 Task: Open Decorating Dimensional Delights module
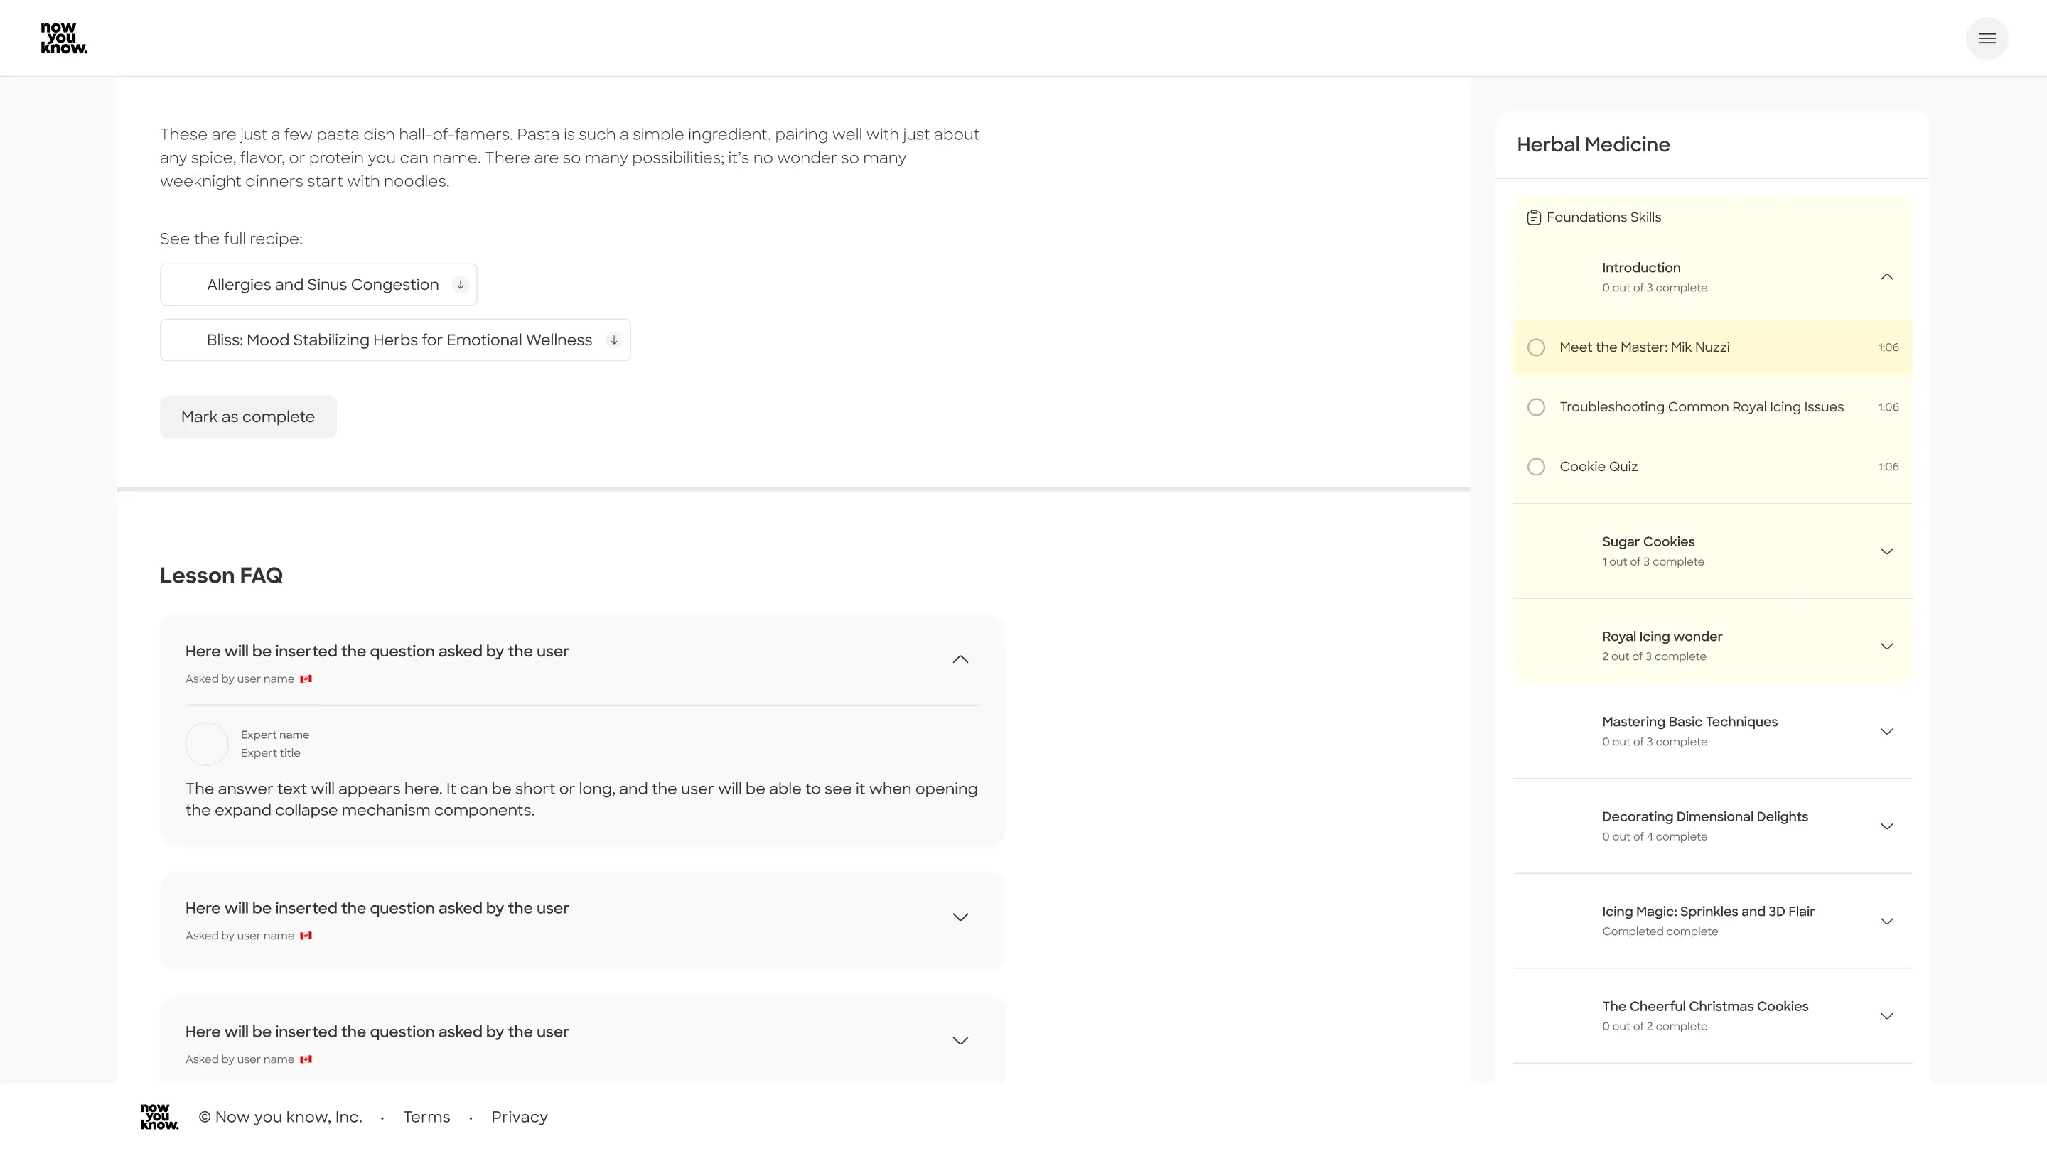tap(1886, 826)
